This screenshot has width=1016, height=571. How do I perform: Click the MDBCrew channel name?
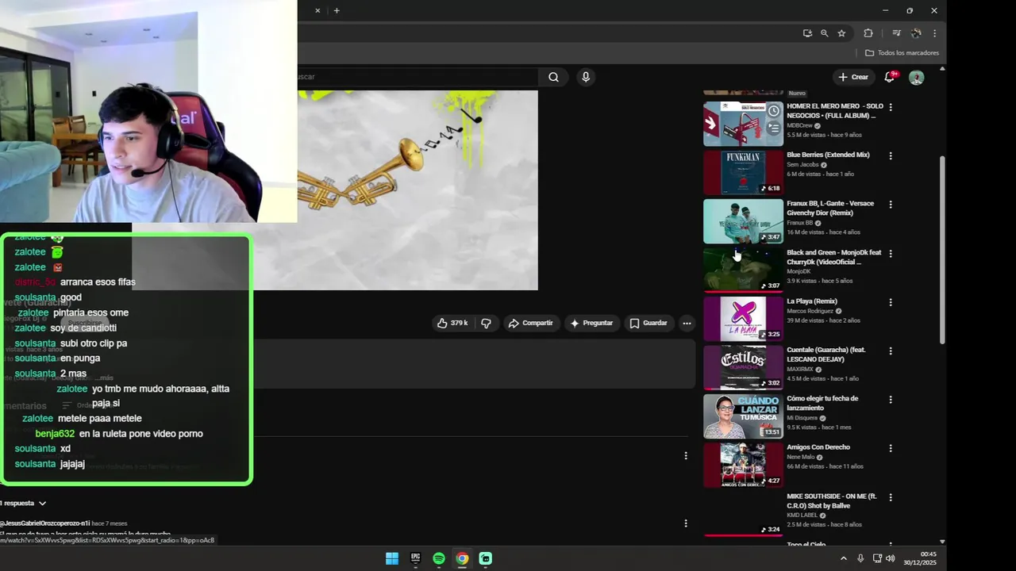click(799, 125)
